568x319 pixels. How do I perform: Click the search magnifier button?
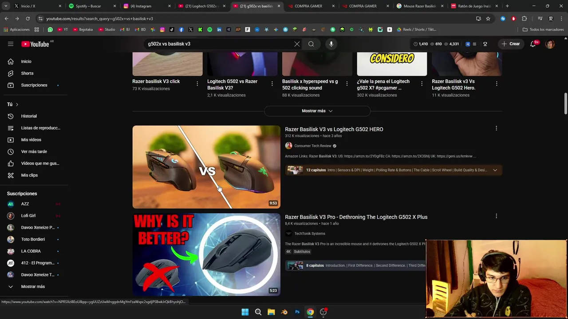tap(311, 44)
